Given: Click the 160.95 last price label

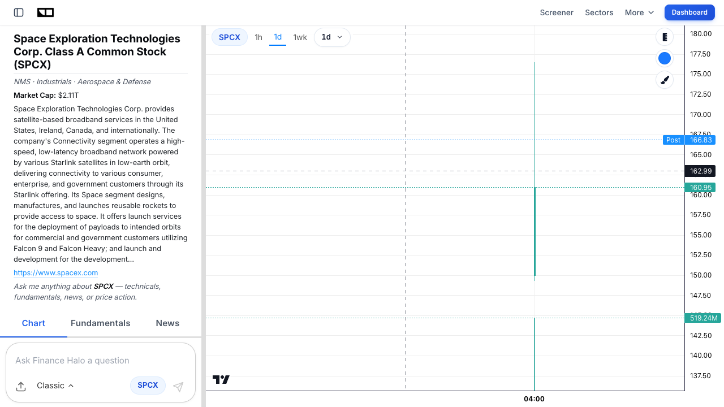Looking at the screenshot, I should (x=700, y=187).
